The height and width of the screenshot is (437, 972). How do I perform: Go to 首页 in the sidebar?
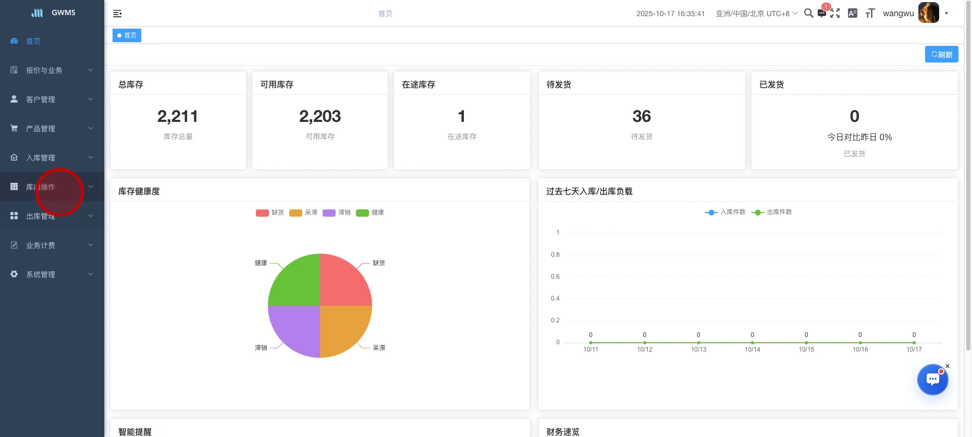pos(33,41)
